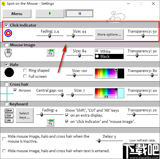
Task: Adjust the Halo Size slider
Action: (x=75, y=75)
